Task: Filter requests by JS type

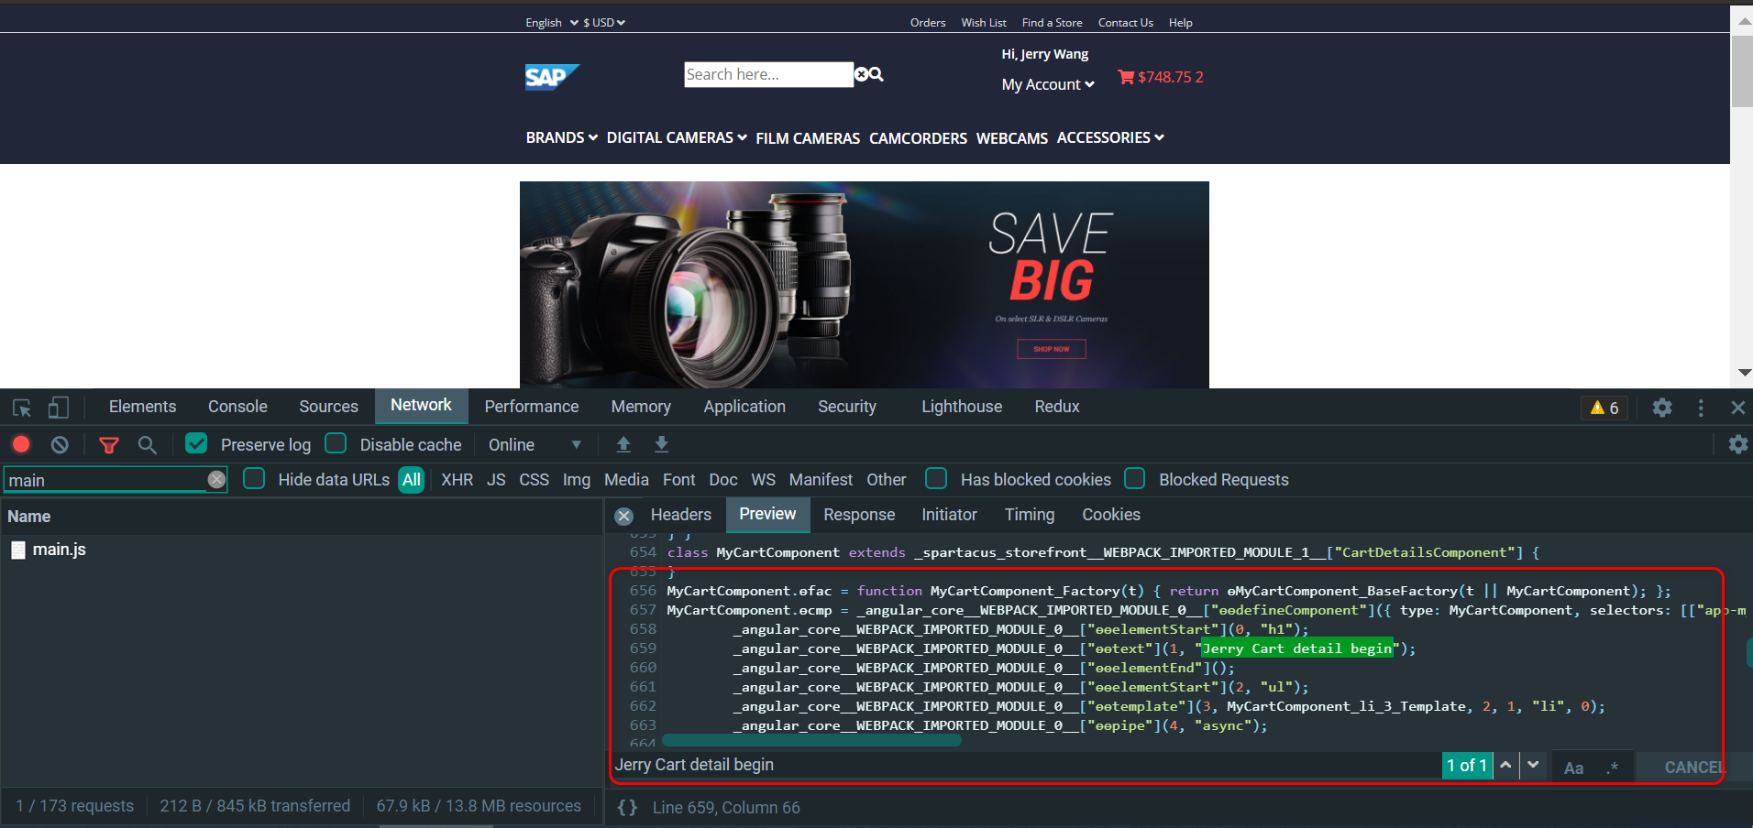Action: (x=496, y=480)
